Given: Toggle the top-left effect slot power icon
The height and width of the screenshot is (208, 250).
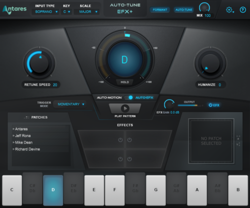Looking at the screenshot, I should click(120, 140).
